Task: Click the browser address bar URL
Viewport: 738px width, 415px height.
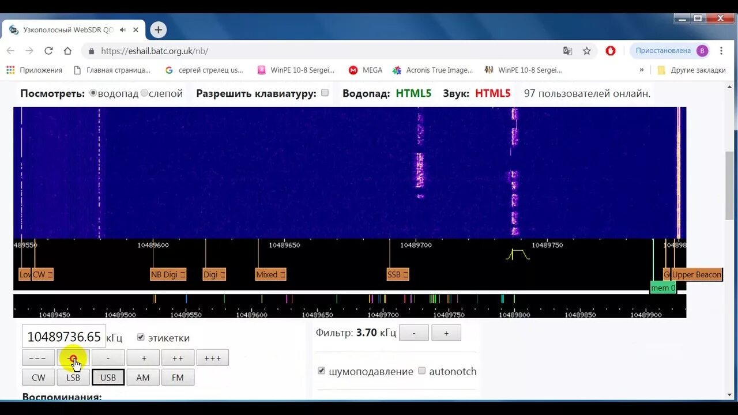Action: pos(155,51)
